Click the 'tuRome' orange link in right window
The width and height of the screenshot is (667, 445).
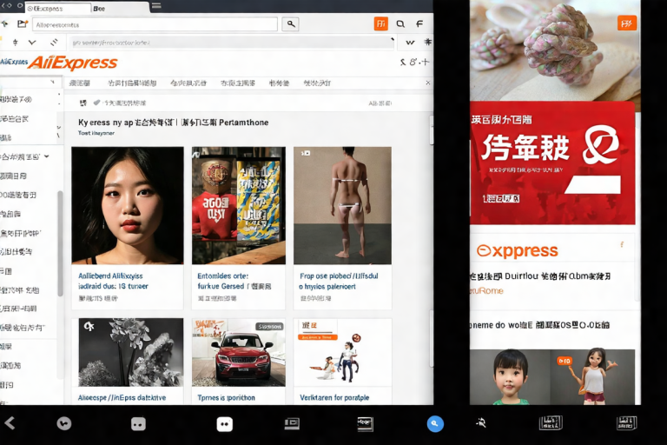click(486, 291)
